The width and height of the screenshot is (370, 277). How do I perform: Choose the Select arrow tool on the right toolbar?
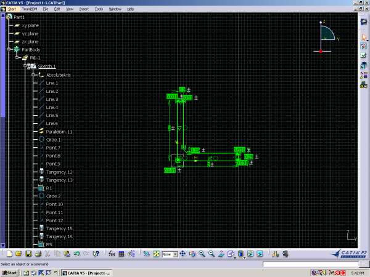coord(364,37)
